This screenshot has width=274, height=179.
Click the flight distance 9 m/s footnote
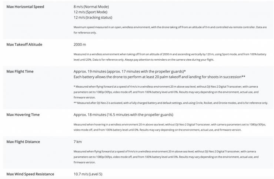coord(170,154)
